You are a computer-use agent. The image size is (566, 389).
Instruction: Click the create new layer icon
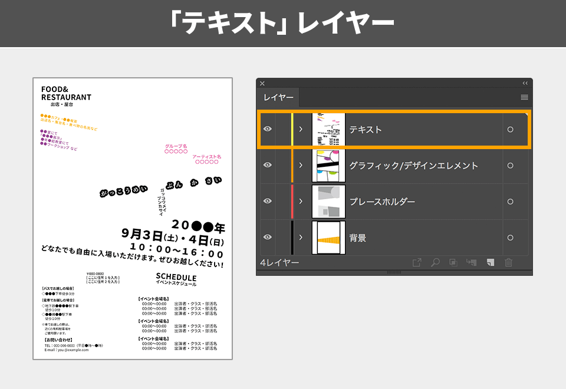(x=490, y=262)
